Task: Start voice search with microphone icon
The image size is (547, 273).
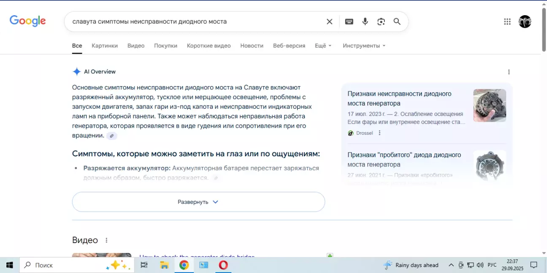Action: tap(365, 21)
